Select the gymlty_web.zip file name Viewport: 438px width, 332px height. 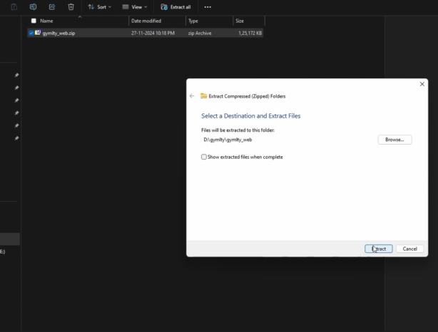[58, 33]
